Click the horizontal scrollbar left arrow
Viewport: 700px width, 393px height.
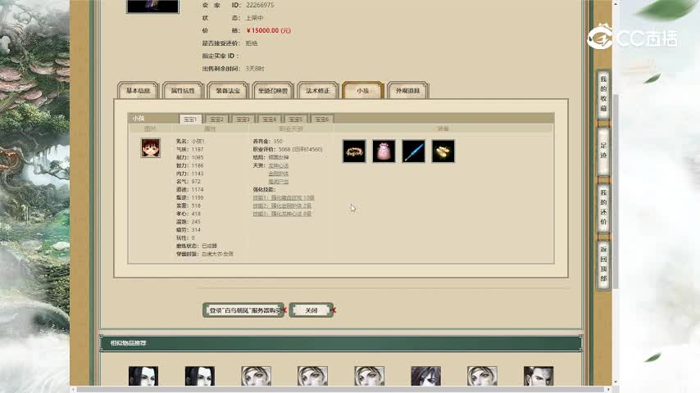point(74,390)
